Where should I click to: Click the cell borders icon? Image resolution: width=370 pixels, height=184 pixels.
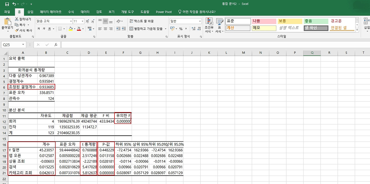(x=60, y=29)
